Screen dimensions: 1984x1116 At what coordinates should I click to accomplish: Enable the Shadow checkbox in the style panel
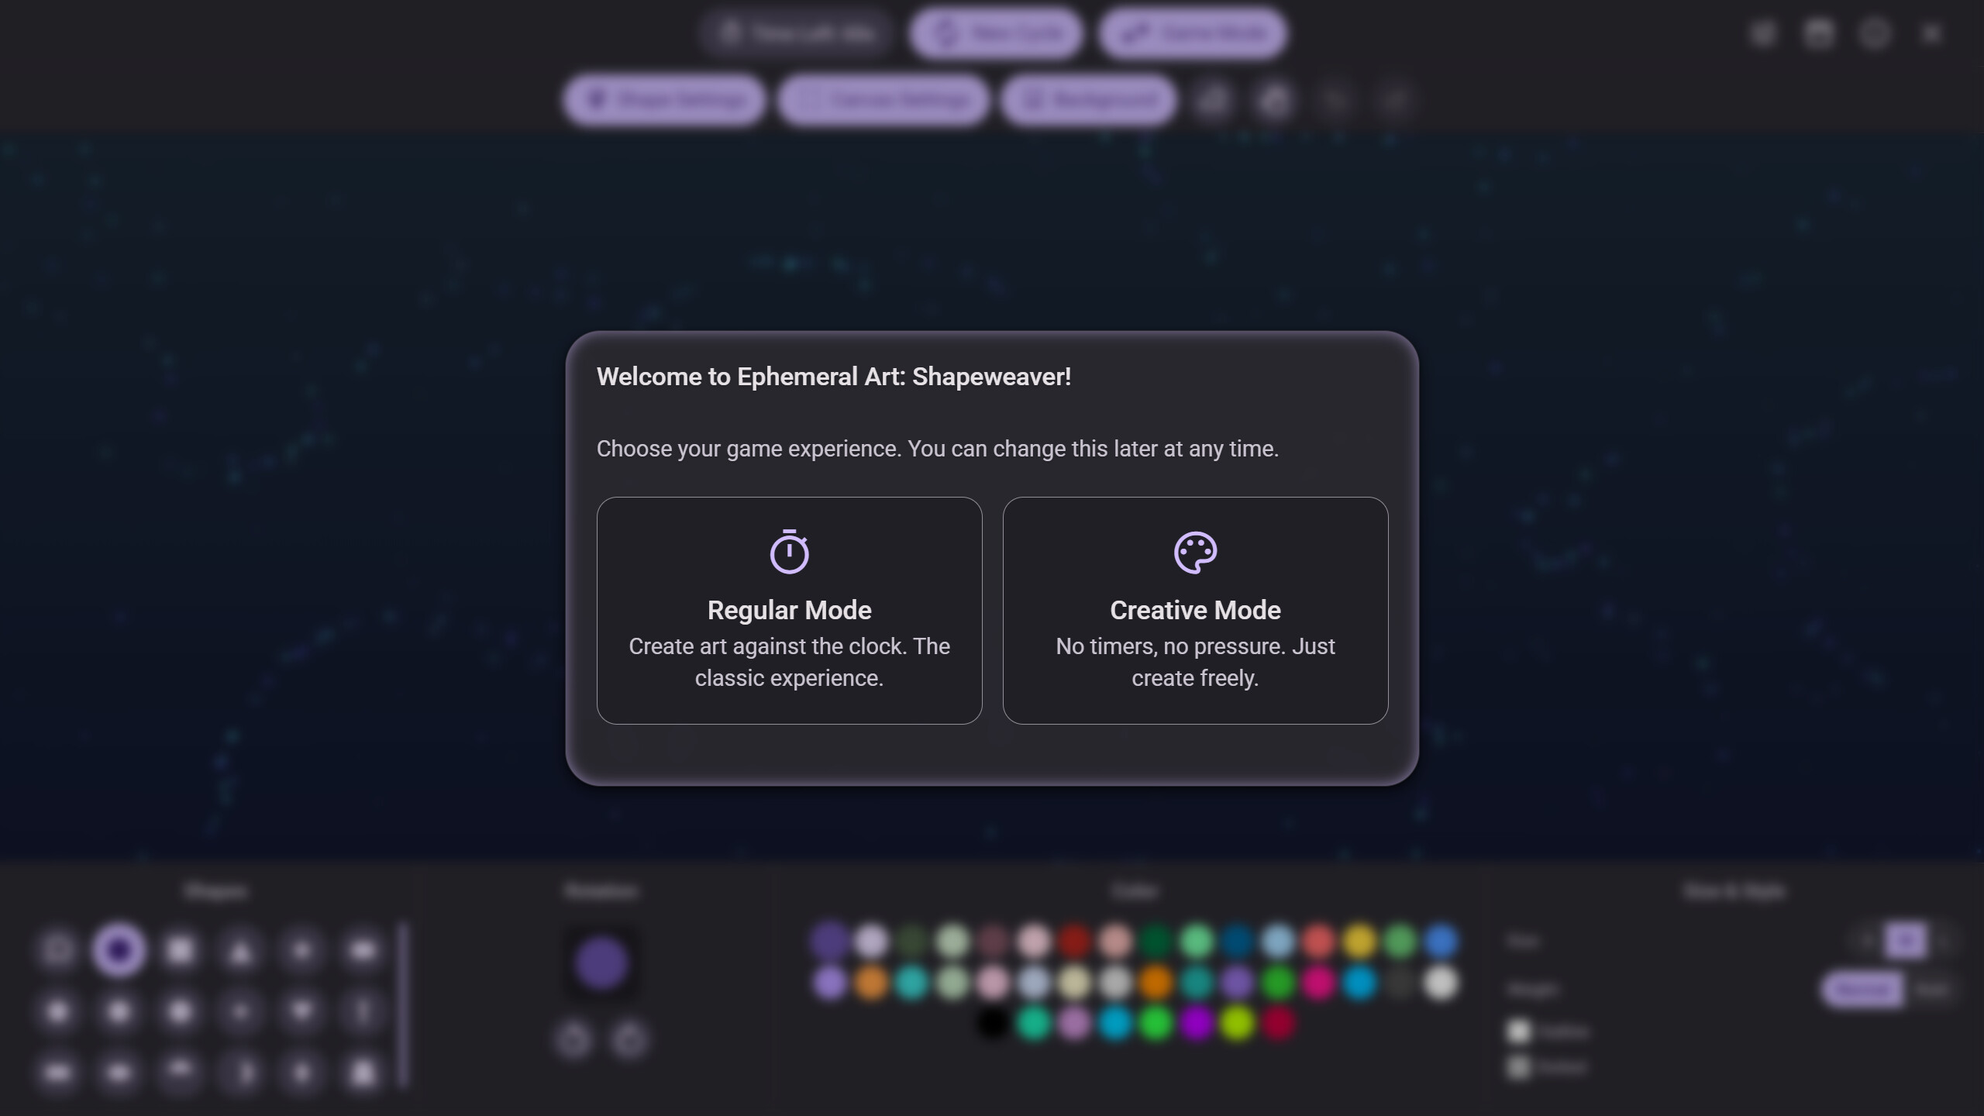[x=1519, y=1067]
